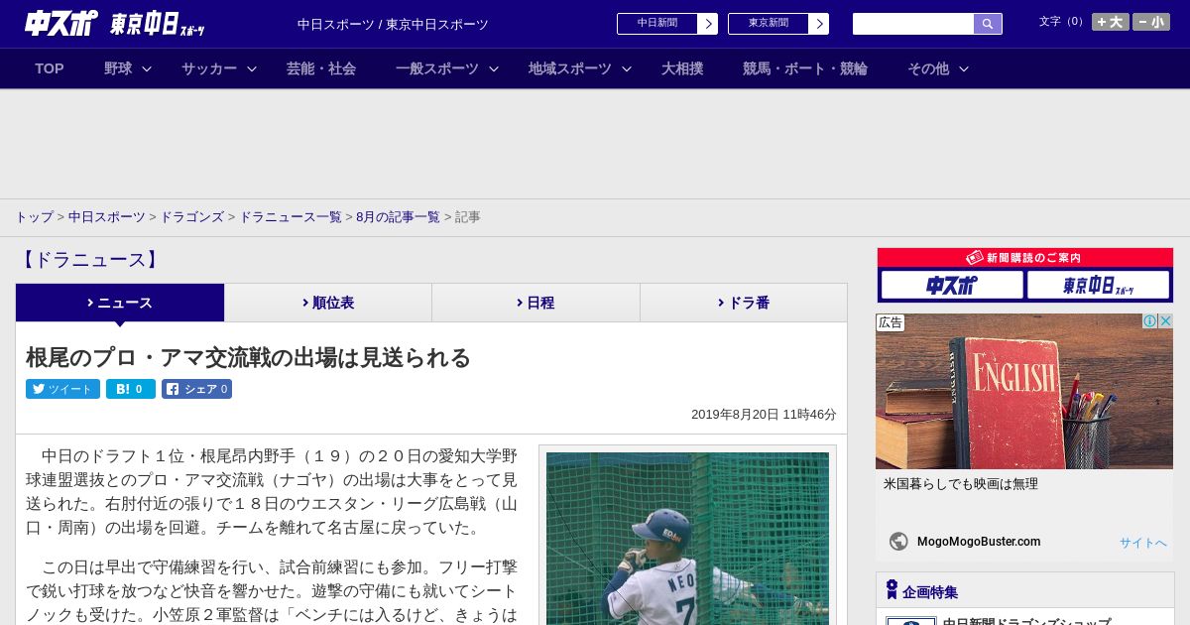Expand the 地域スポーツ dropdown chevron
This screenshot has height=625, width=1190.
coord(627,68)
